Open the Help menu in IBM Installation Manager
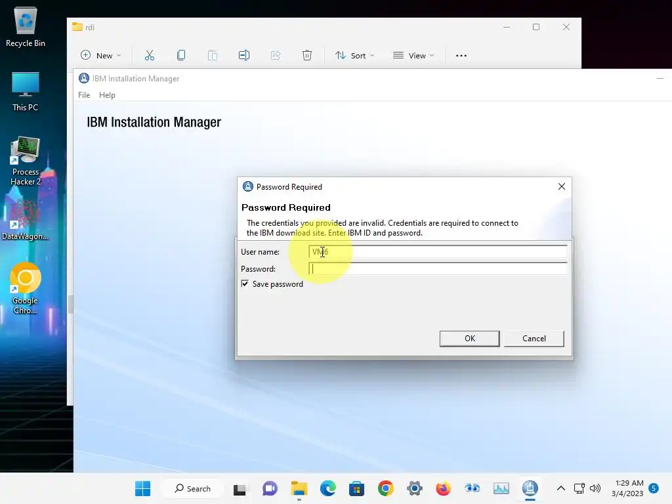672x504 pixels. point(107,95)
